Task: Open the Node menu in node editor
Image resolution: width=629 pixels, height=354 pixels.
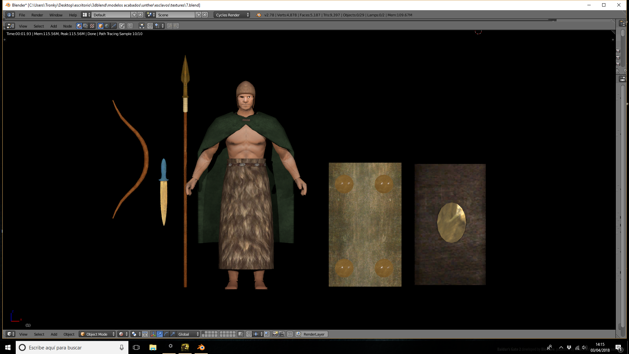Action: [67, 26]
